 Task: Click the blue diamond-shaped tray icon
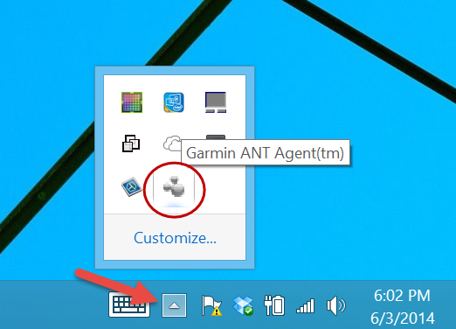pos(132,186)
